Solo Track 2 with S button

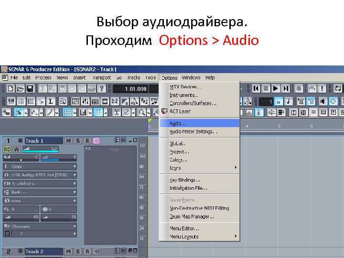point(78,251)
